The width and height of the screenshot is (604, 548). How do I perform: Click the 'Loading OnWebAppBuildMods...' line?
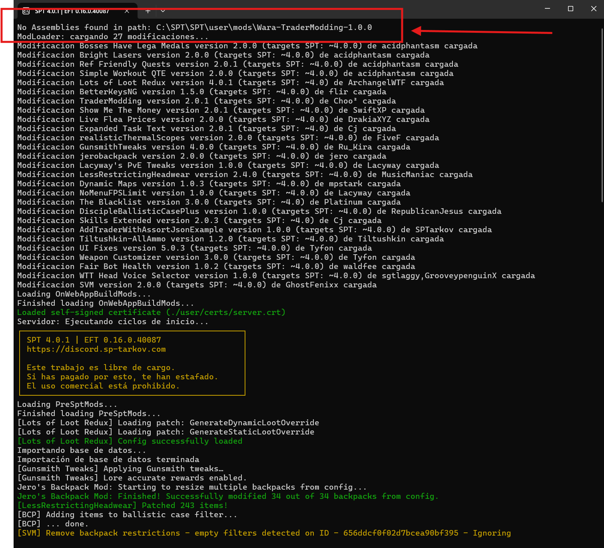(84, 294)
